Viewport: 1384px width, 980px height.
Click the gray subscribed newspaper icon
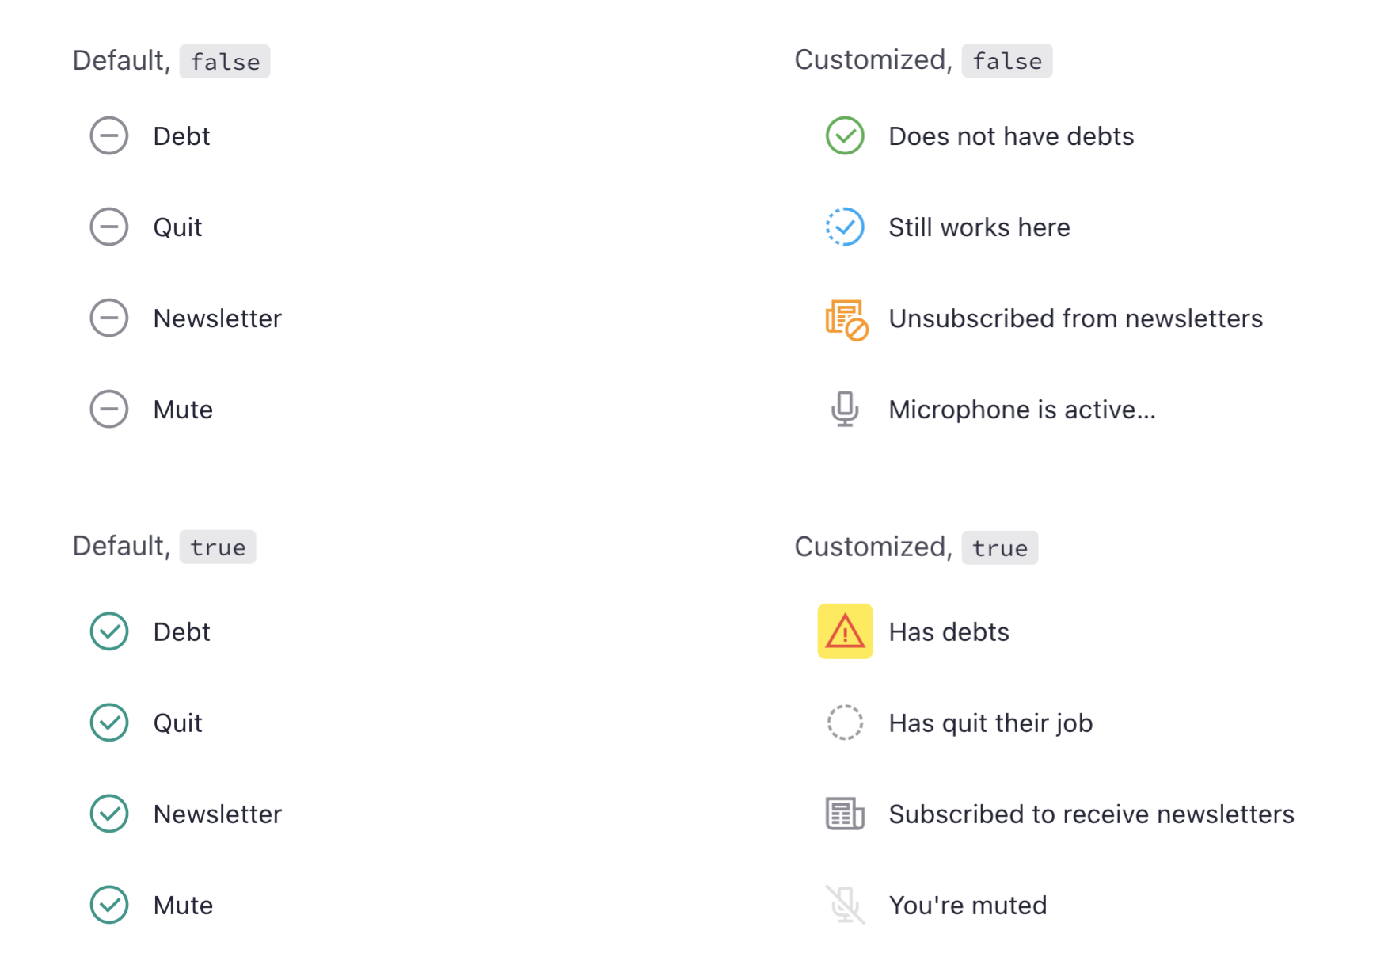[845, 814]
